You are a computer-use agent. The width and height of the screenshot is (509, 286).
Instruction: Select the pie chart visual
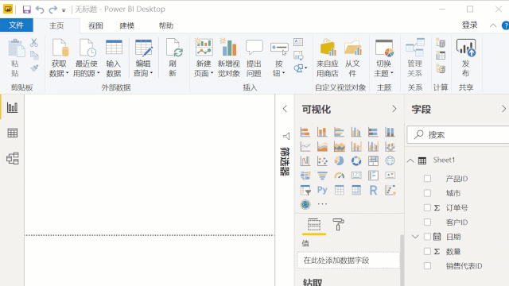coord(340,160)
